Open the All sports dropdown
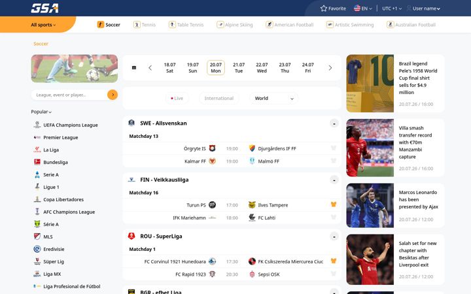 (43, 25)
